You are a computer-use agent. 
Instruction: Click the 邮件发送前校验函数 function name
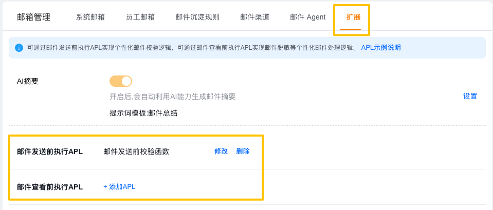136,151
